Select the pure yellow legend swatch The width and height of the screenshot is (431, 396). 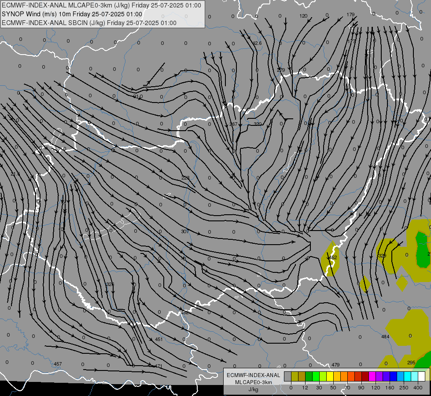coord(330,377)
